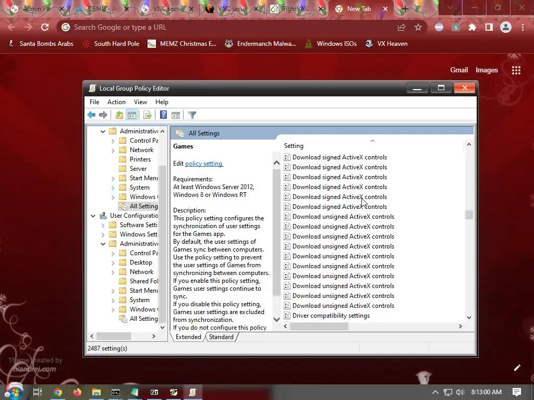Open the MEMZ Christmas bookmark

tap(182, 44)
